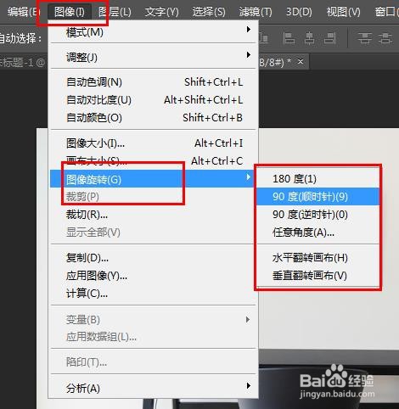Expand the 图像旋转(G) submenu
Screen dimensions: 399x409
(153, 179)
